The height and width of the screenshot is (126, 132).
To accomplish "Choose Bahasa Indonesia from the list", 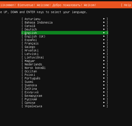I will 65,22.
